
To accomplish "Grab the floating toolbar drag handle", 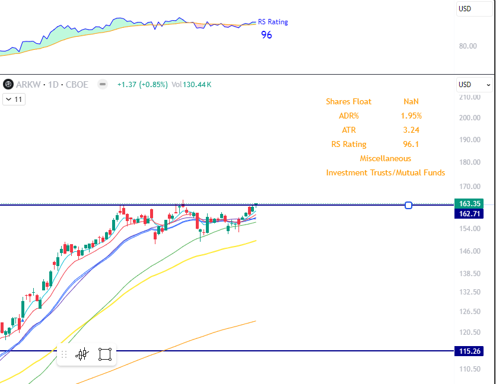I will tap(64, 354).
